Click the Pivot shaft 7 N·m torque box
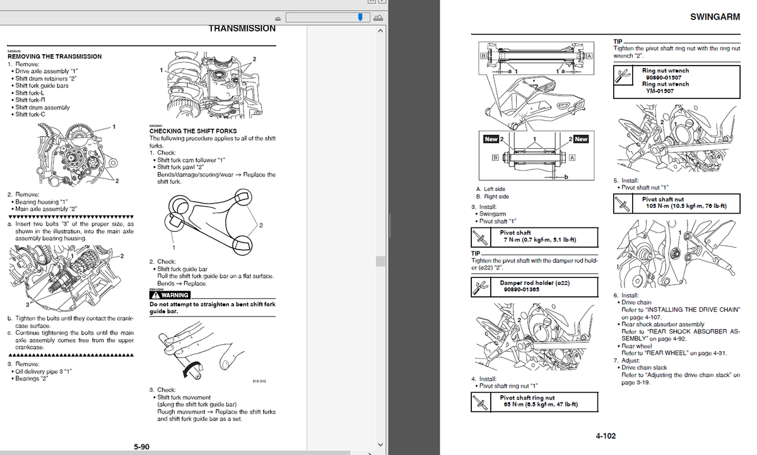Screen dimensions: 757x455 point(534,236)
